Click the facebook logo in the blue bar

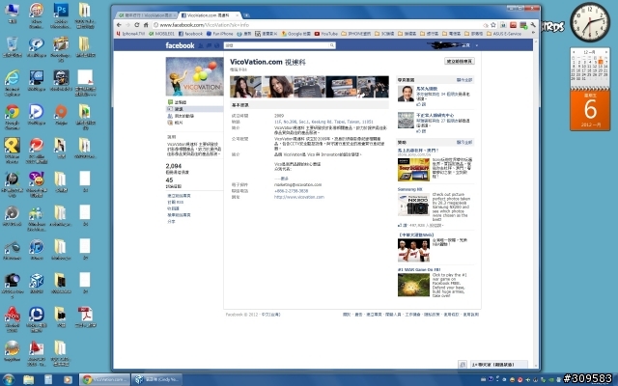(180, 45)
